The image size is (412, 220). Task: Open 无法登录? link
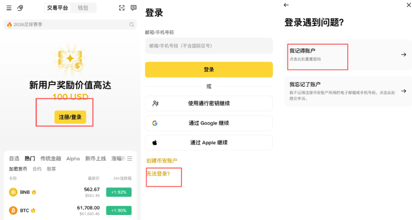pos(158,174)
